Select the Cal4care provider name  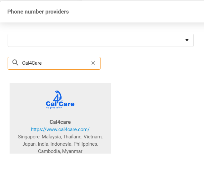point(60,122)
